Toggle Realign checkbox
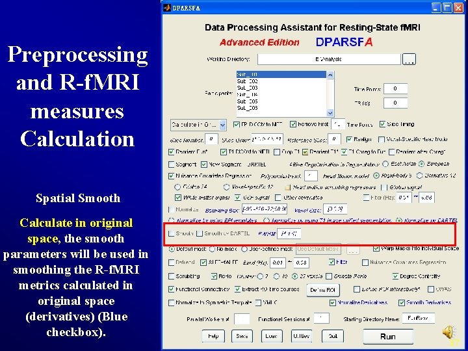 [x=349, y=139]
